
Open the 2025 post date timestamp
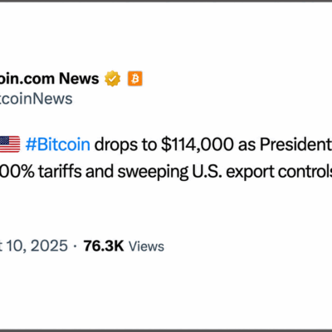(x=34, y=246)
